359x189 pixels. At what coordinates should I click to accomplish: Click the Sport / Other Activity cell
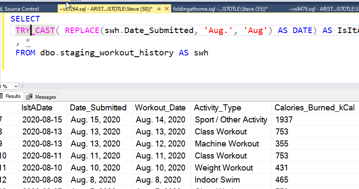[231, 120]
